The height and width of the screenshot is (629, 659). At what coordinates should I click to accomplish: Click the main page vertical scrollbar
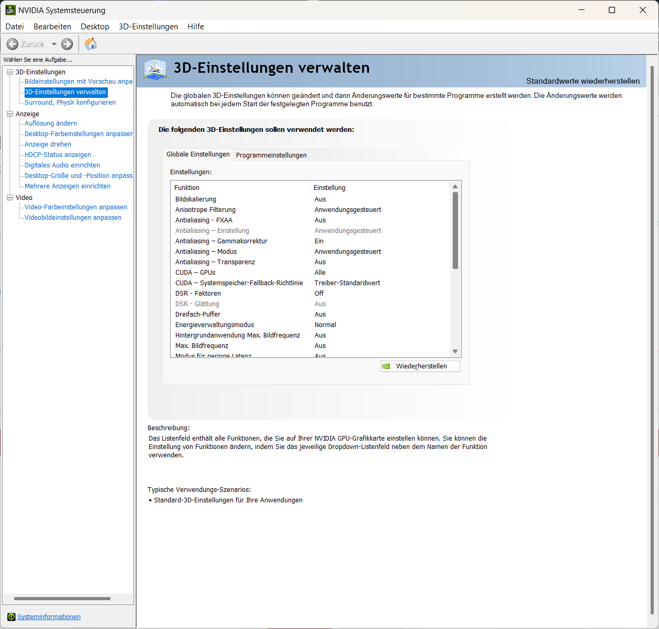point(652,340)
